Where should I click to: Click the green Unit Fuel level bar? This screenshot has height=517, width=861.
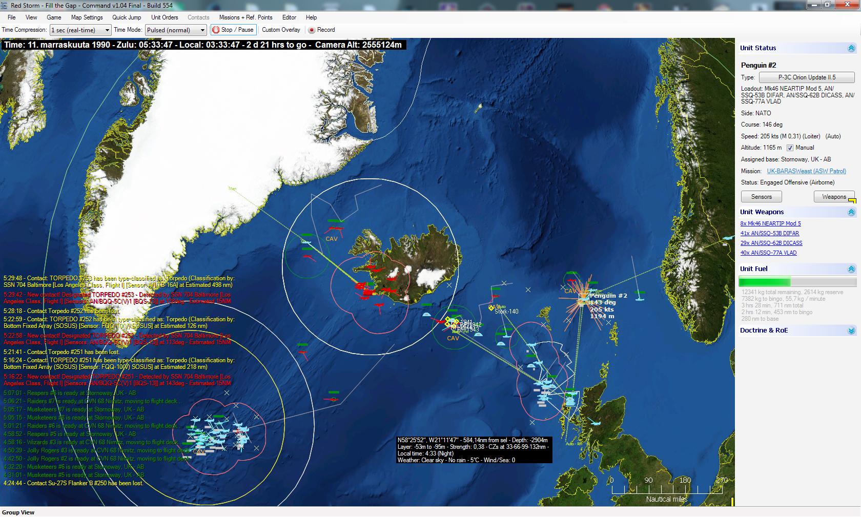(764, 282)
